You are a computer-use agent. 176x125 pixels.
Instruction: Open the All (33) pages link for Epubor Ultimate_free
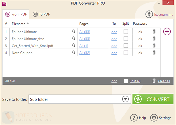click(85, 39)
